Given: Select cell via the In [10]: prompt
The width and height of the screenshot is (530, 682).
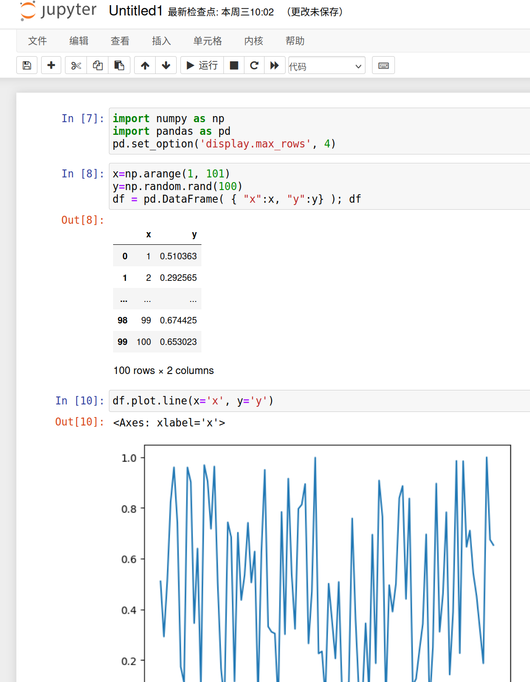Looking at the screenshot, I should (79, 401).
